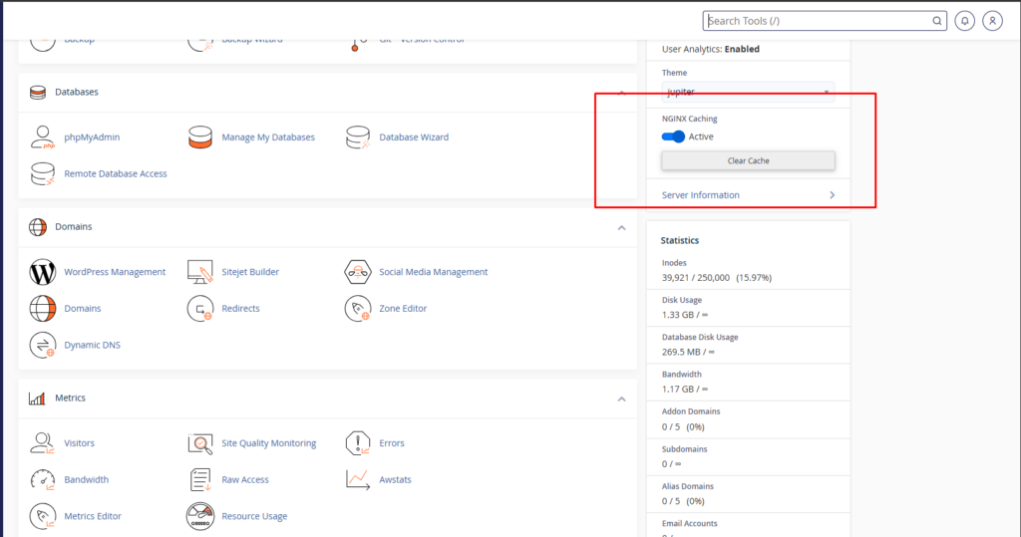The image size is (1021, 537).
Task: Click the Domains globe icon in tools list
Action: [x=42, y=309]
